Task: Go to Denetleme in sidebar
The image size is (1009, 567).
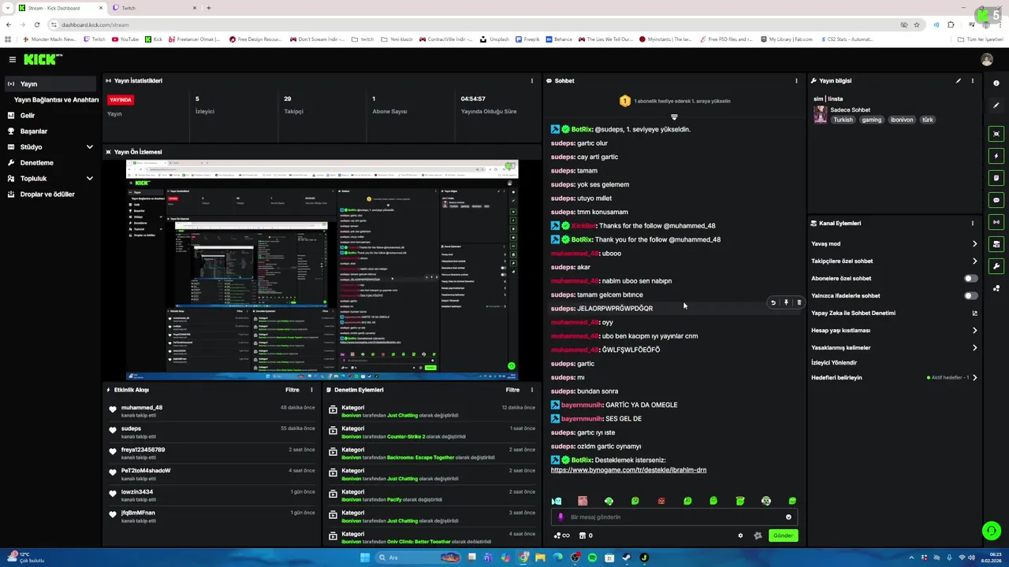Action: [50, 162]
